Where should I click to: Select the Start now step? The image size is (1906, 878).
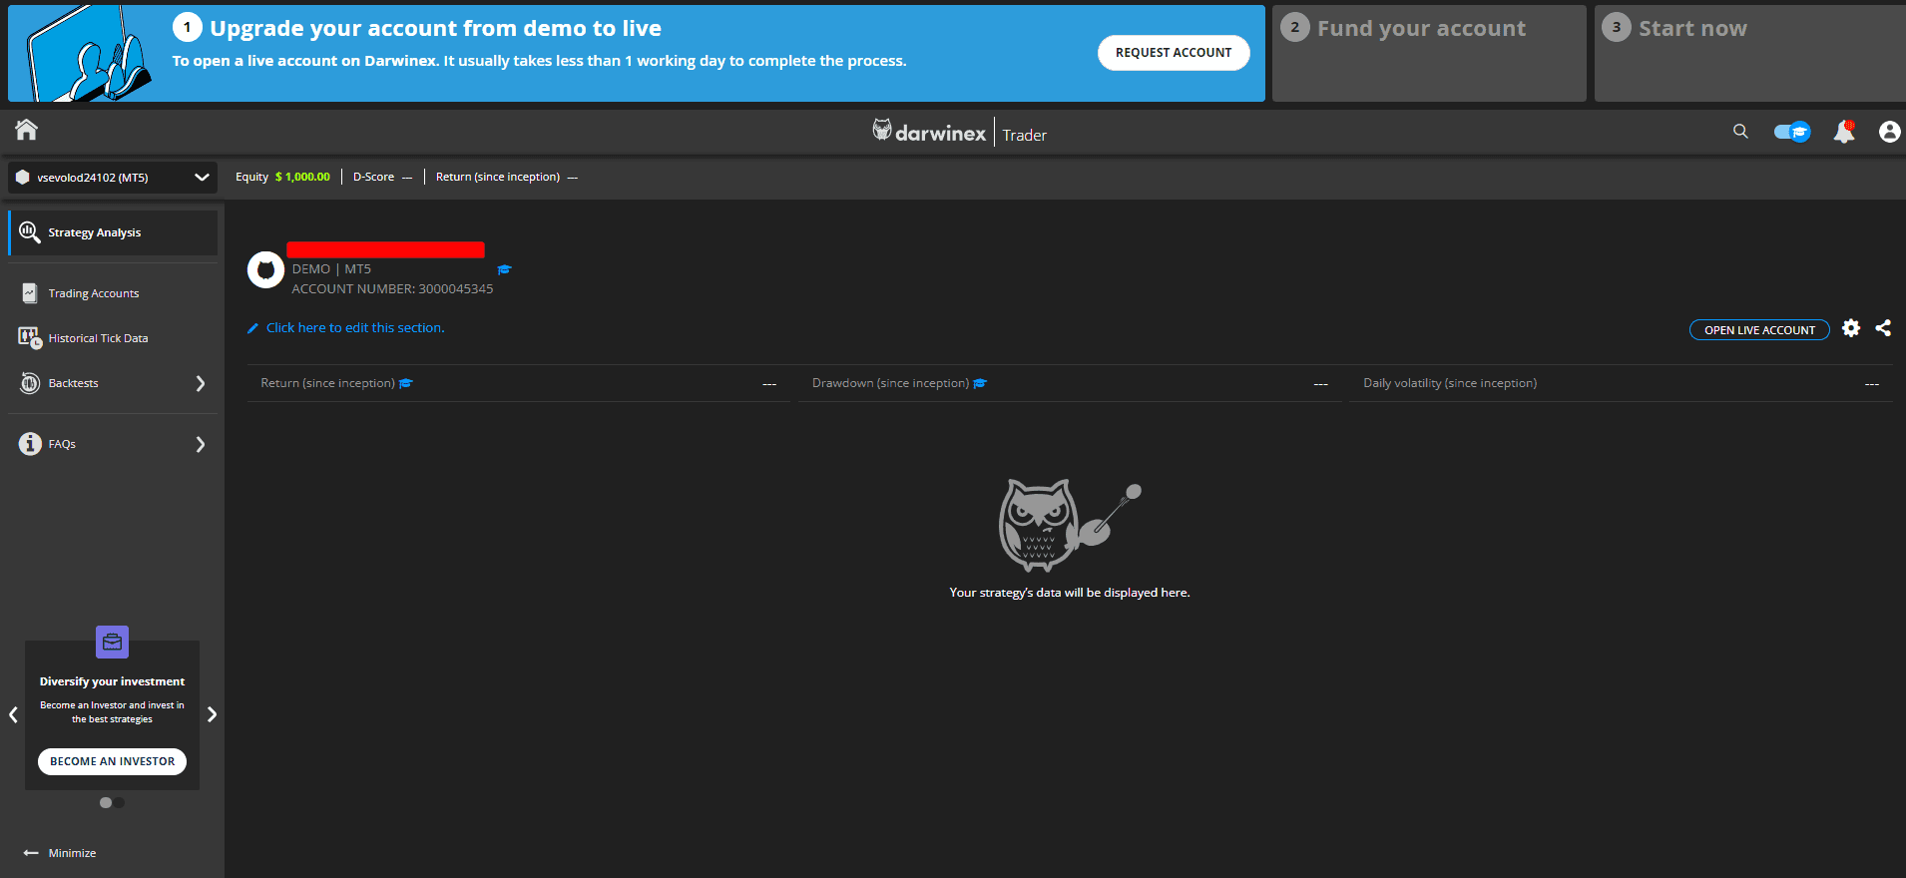coord(1750,53)
